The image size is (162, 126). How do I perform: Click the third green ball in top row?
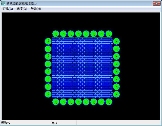(x=71, y=34)
